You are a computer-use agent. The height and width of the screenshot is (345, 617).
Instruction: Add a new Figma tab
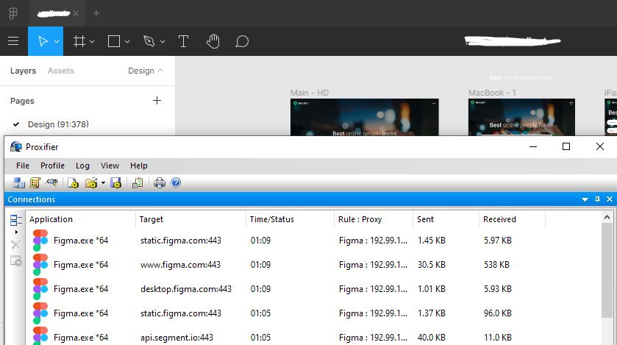point(96,13)
